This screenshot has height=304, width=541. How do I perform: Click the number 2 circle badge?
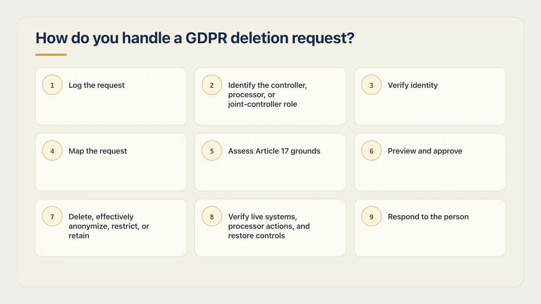tap(212, 85)
